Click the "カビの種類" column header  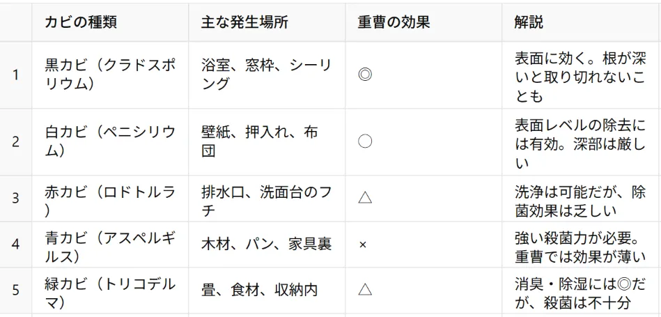click(x=81, y=22)
